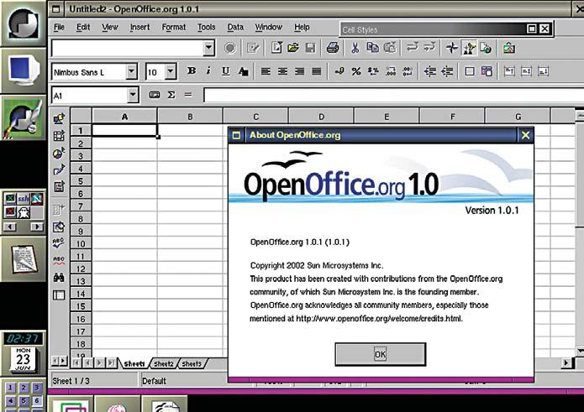Expand the font name dropdown
The height and width of the screenshot is (412, 584).
click(131, 71)
